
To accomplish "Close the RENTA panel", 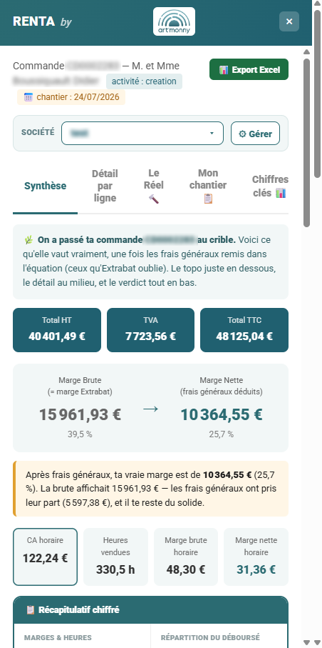I will tap(289, 21).
